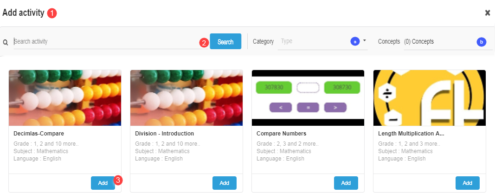Select the Length Multiplication yellow thumbnail
The width and height of the screenshot is (495, 193).
click(x=430, y=98)
